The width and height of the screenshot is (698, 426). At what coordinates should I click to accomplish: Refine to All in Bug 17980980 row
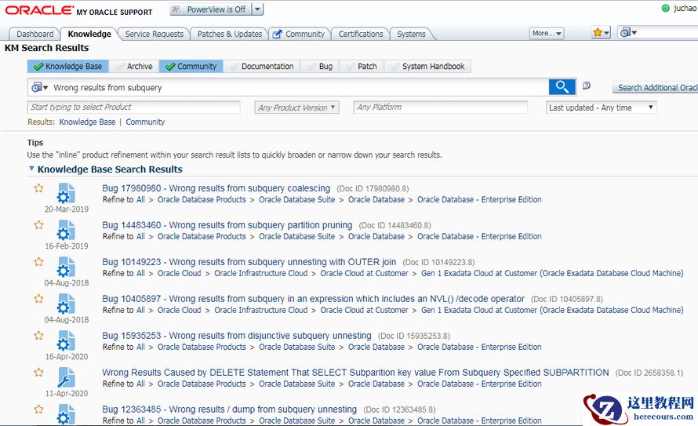pos(140,199)
